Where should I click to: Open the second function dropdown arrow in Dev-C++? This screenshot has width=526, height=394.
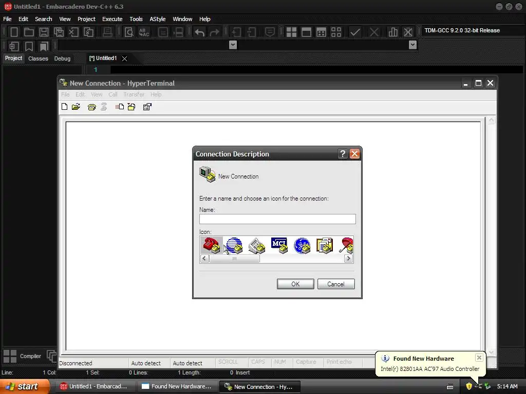click(x=412, y=45)
